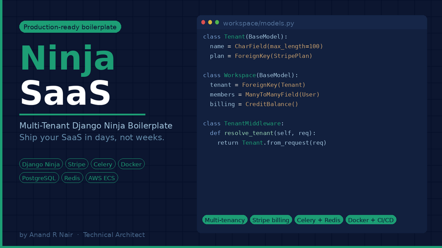Select the Celery tag
The image size is (442, 248).
click(x=103, y=164)
